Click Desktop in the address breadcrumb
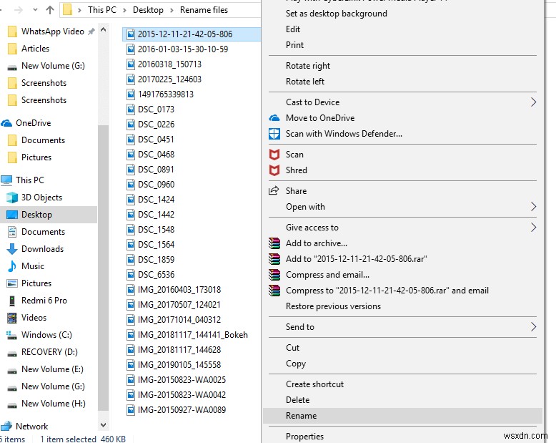 click(148, 10)
